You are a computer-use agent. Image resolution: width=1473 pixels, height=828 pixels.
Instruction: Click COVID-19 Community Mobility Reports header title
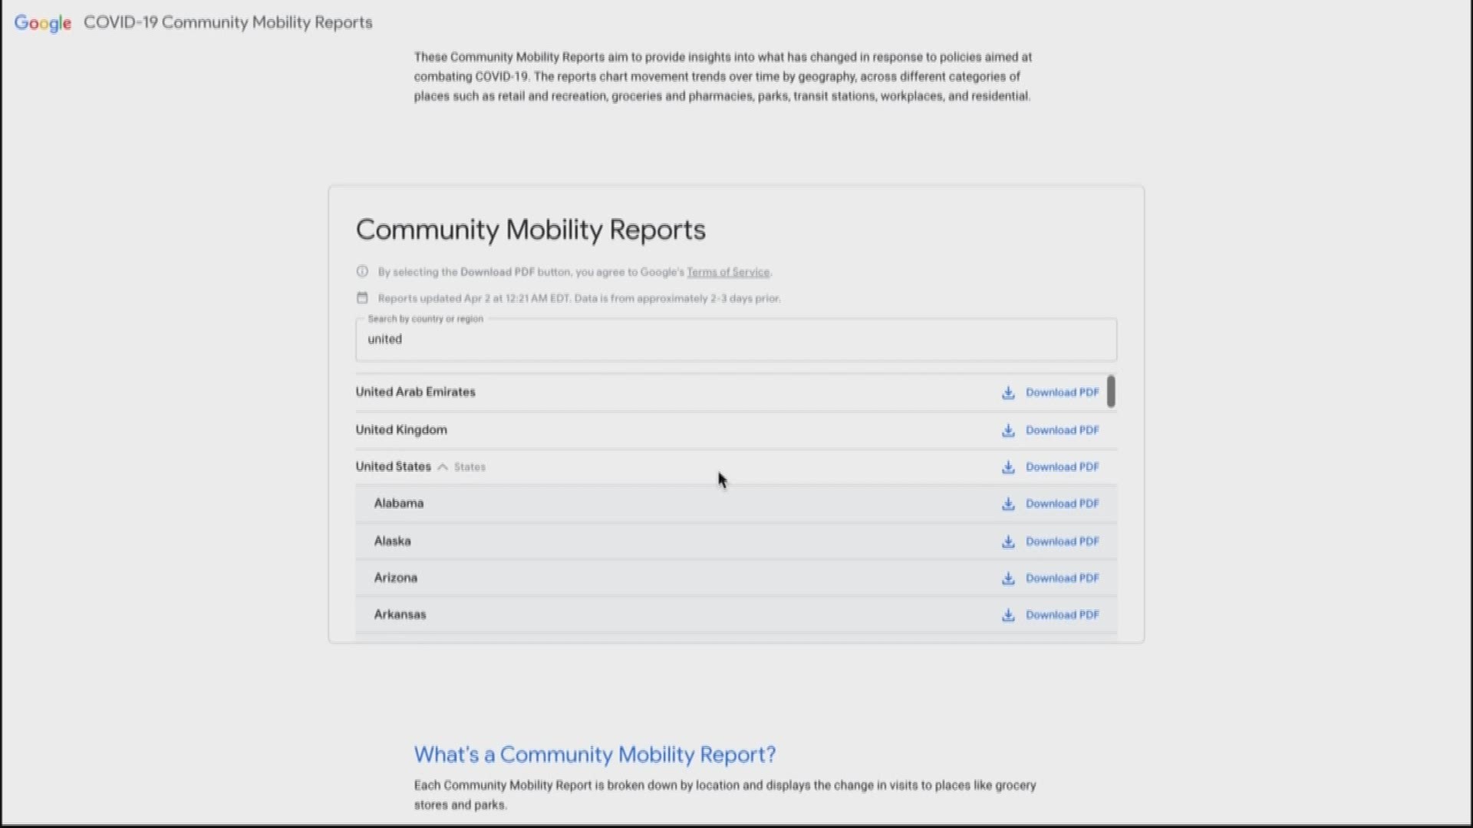(228, 22)
